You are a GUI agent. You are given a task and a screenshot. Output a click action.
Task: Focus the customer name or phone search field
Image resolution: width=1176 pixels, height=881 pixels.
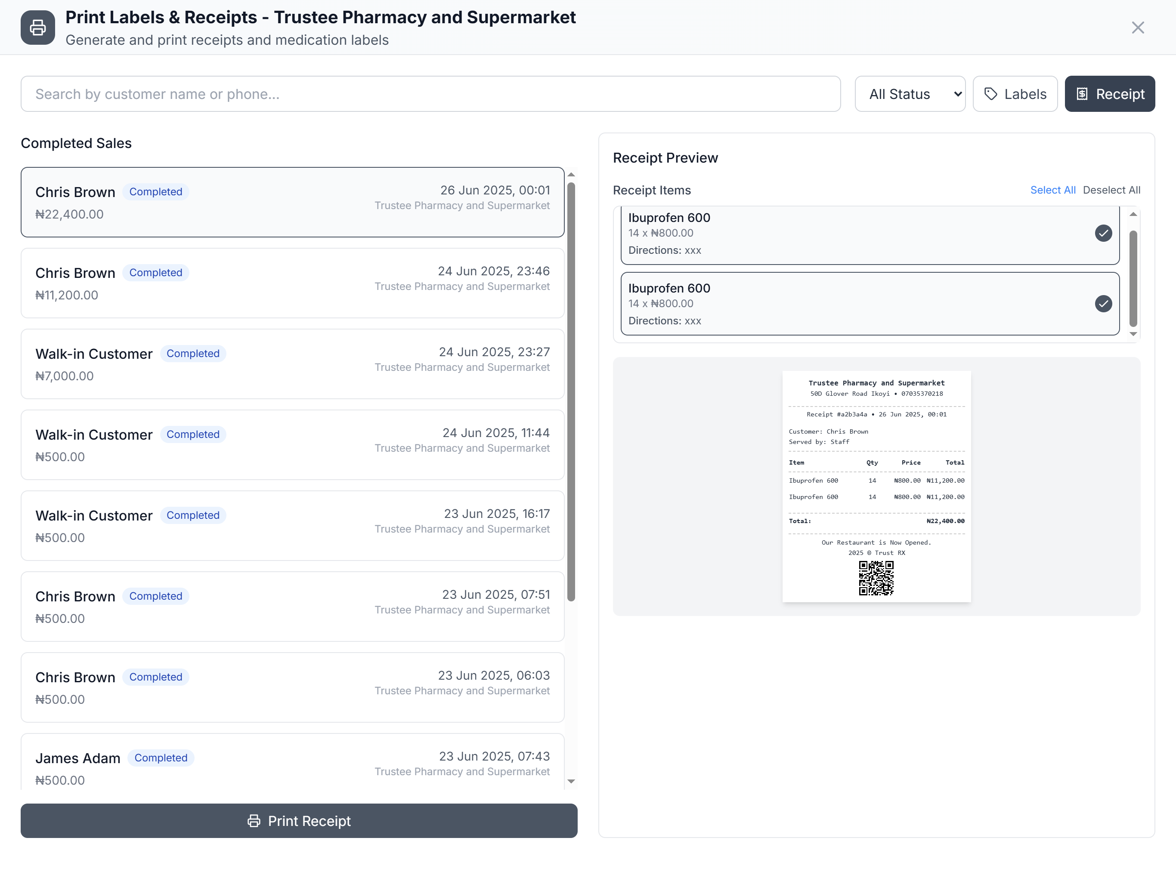click(x=430, y=94)
